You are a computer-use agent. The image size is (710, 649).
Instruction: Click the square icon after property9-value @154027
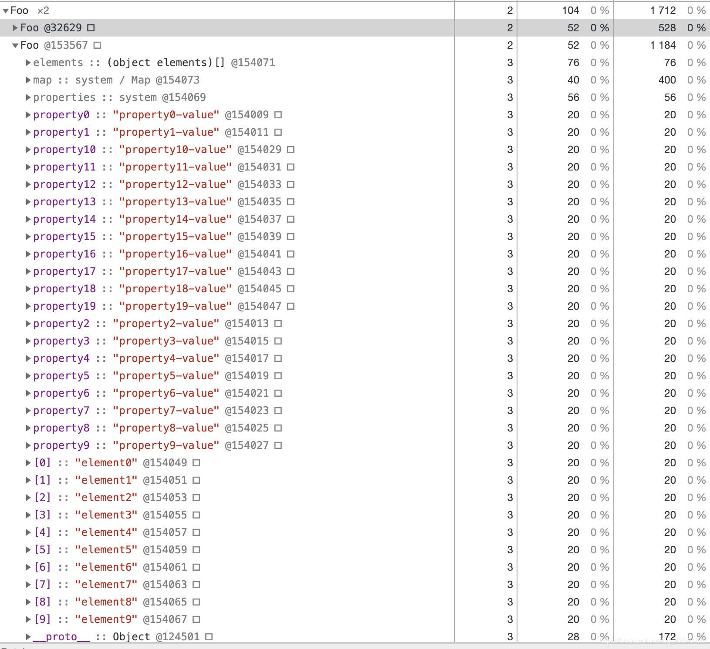(x=278, y=445)
